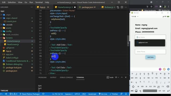This screenshot has width=171, height=96.
Task: Create a new terminal with plus icon
Action: pyautogui.click(x=116, y=77)
